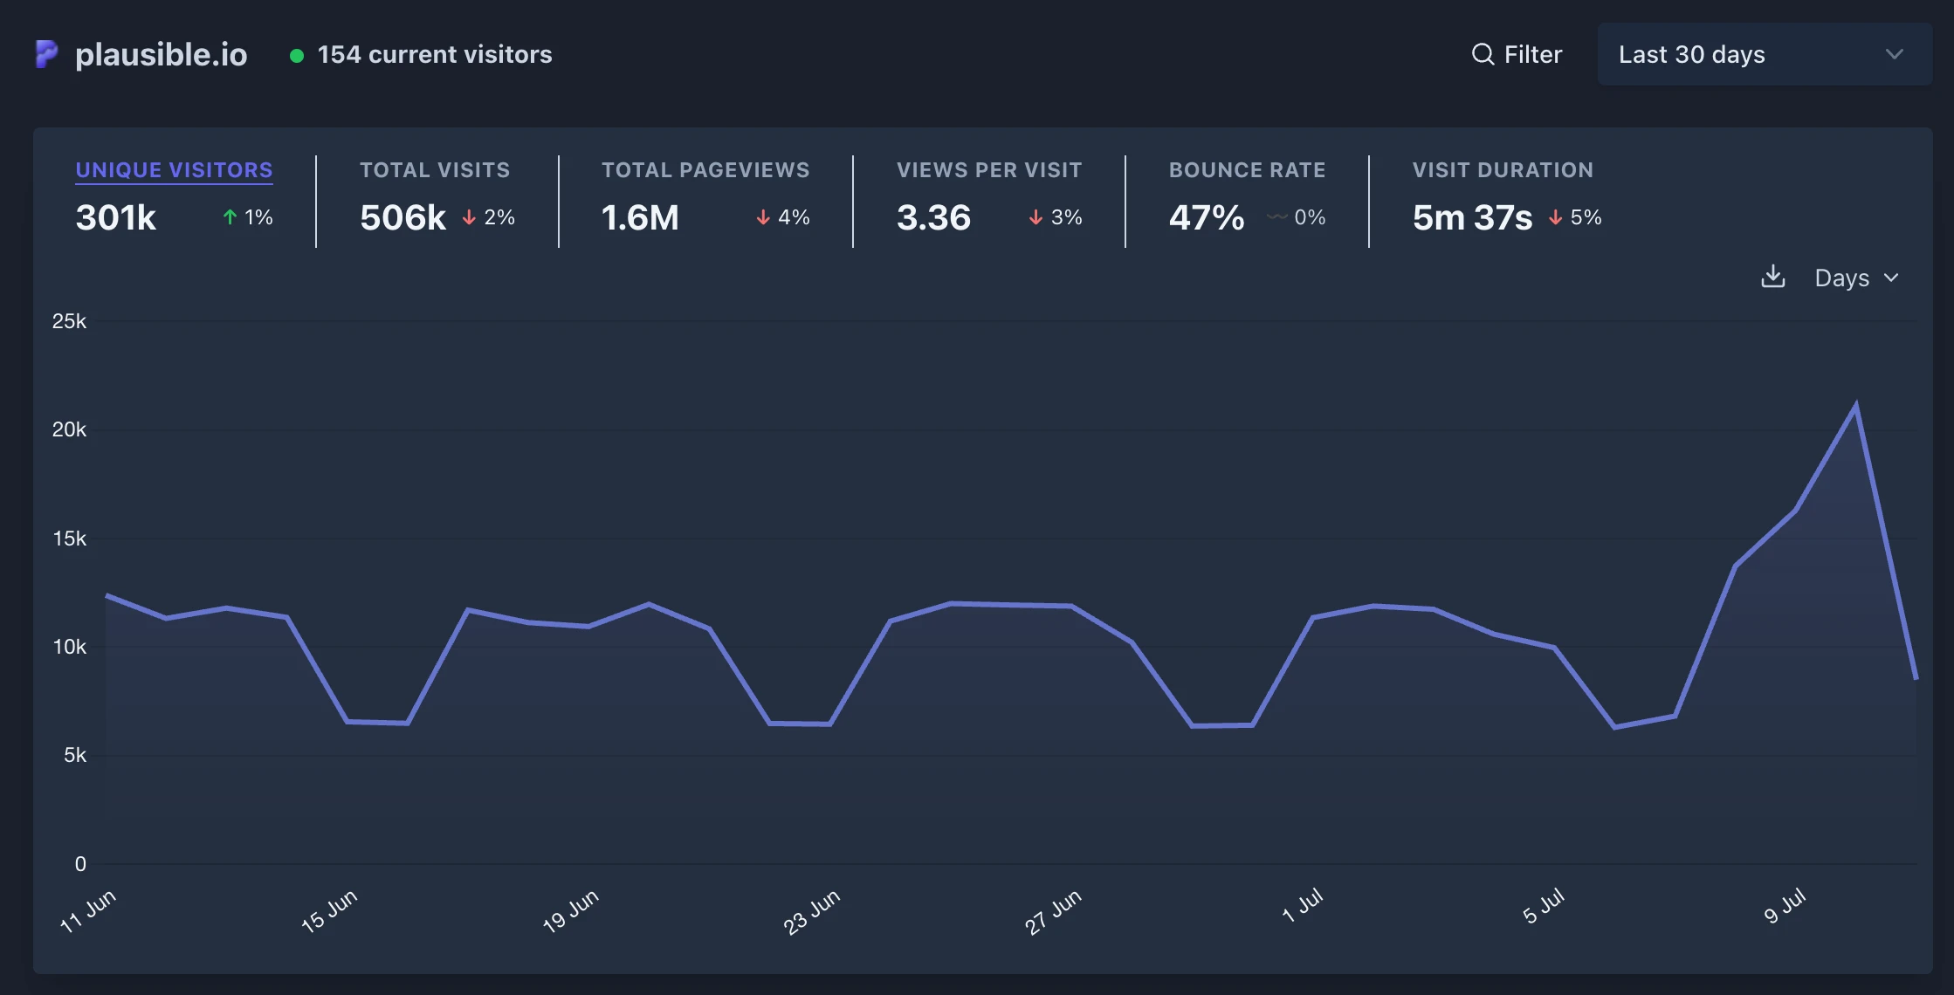Open Filter via the magnifier icon
This screenshot has height=995, width=1954.
point(1483,54)
